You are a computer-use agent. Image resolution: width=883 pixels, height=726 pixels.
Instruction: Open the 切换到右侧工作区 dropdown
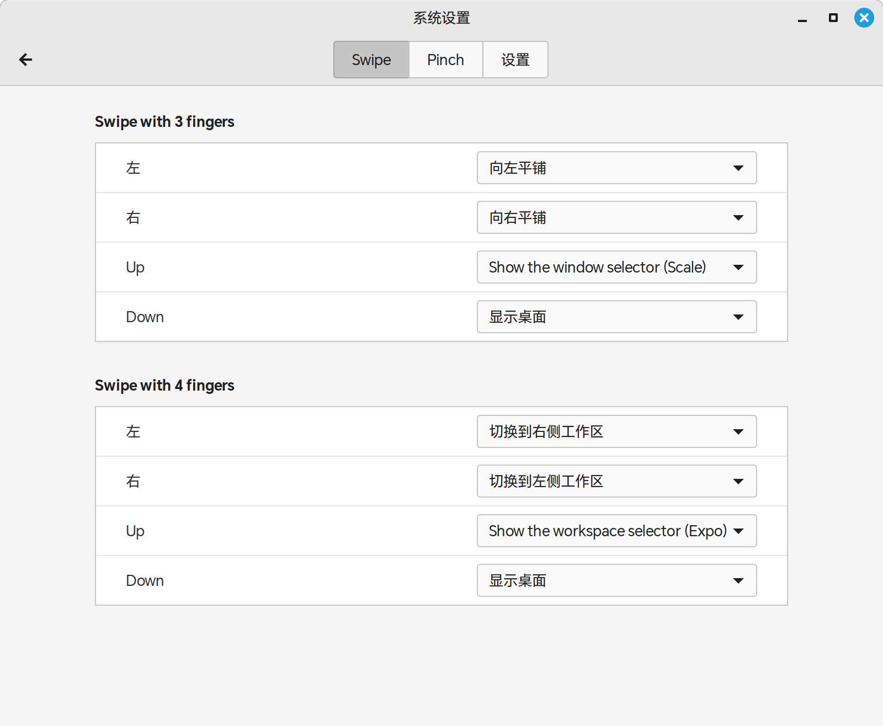click(616, 431)
